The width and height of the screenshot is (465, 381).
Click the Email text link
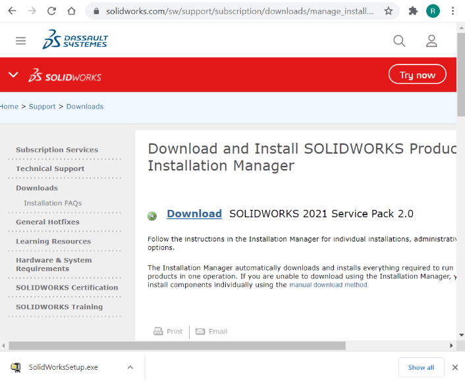coord(218,331)
